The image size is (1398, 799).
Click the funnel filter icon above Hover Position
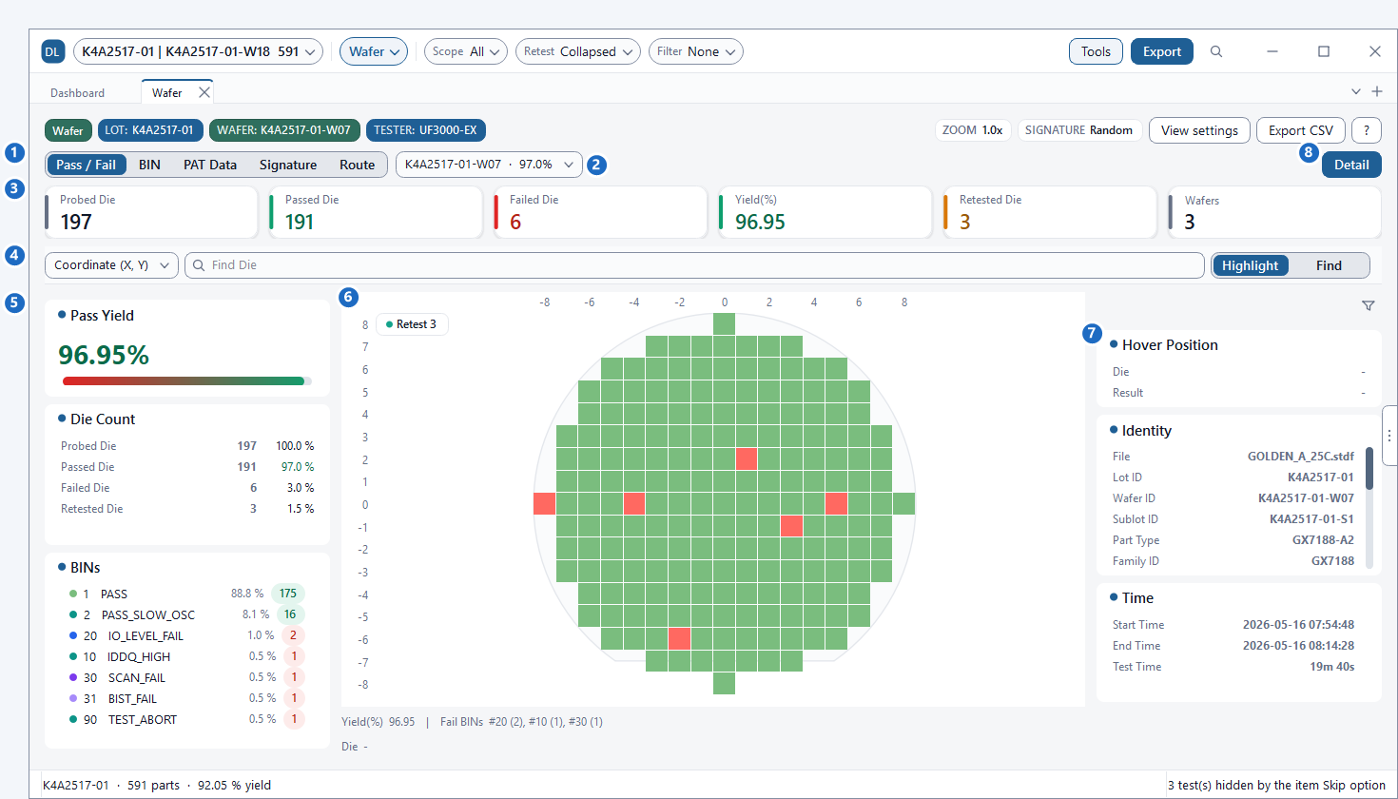pyautogui.click(x=1368, y=305)
